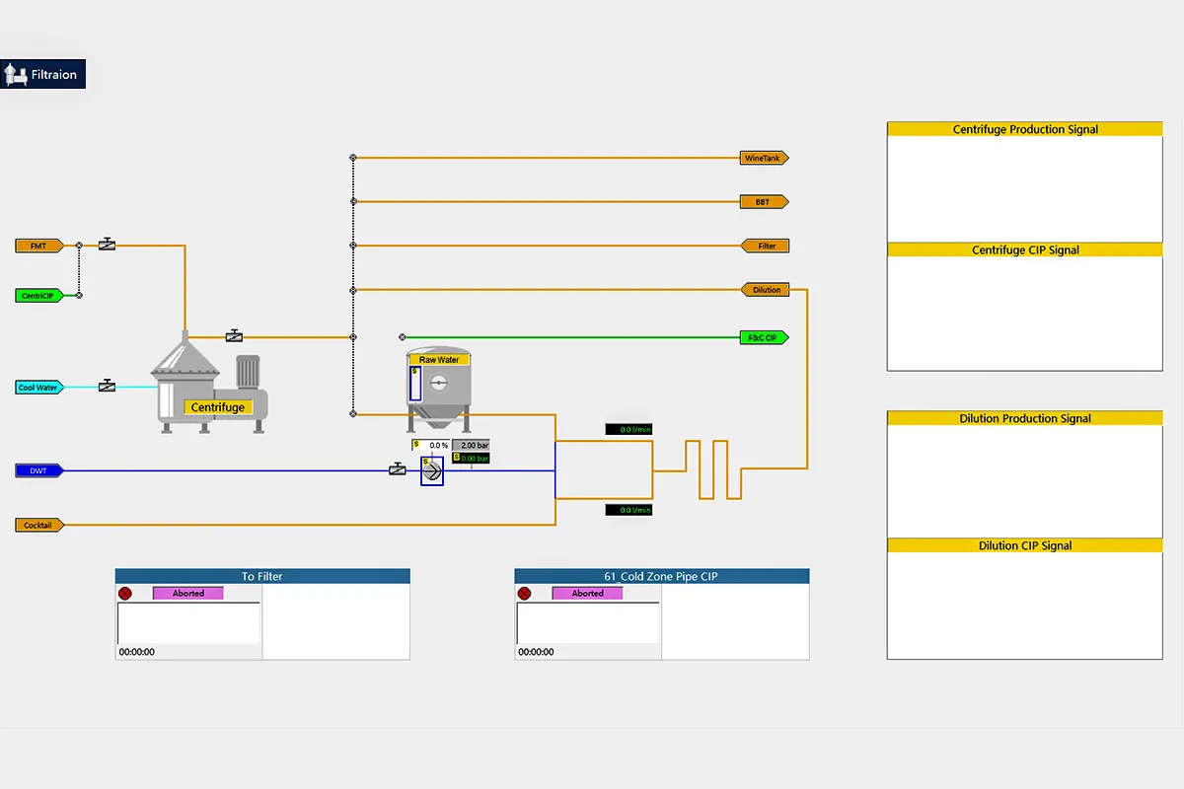1184x789 pixels.
Task: Click the 2.00 bar pressure setpoint
Action: tap(471, 445)
